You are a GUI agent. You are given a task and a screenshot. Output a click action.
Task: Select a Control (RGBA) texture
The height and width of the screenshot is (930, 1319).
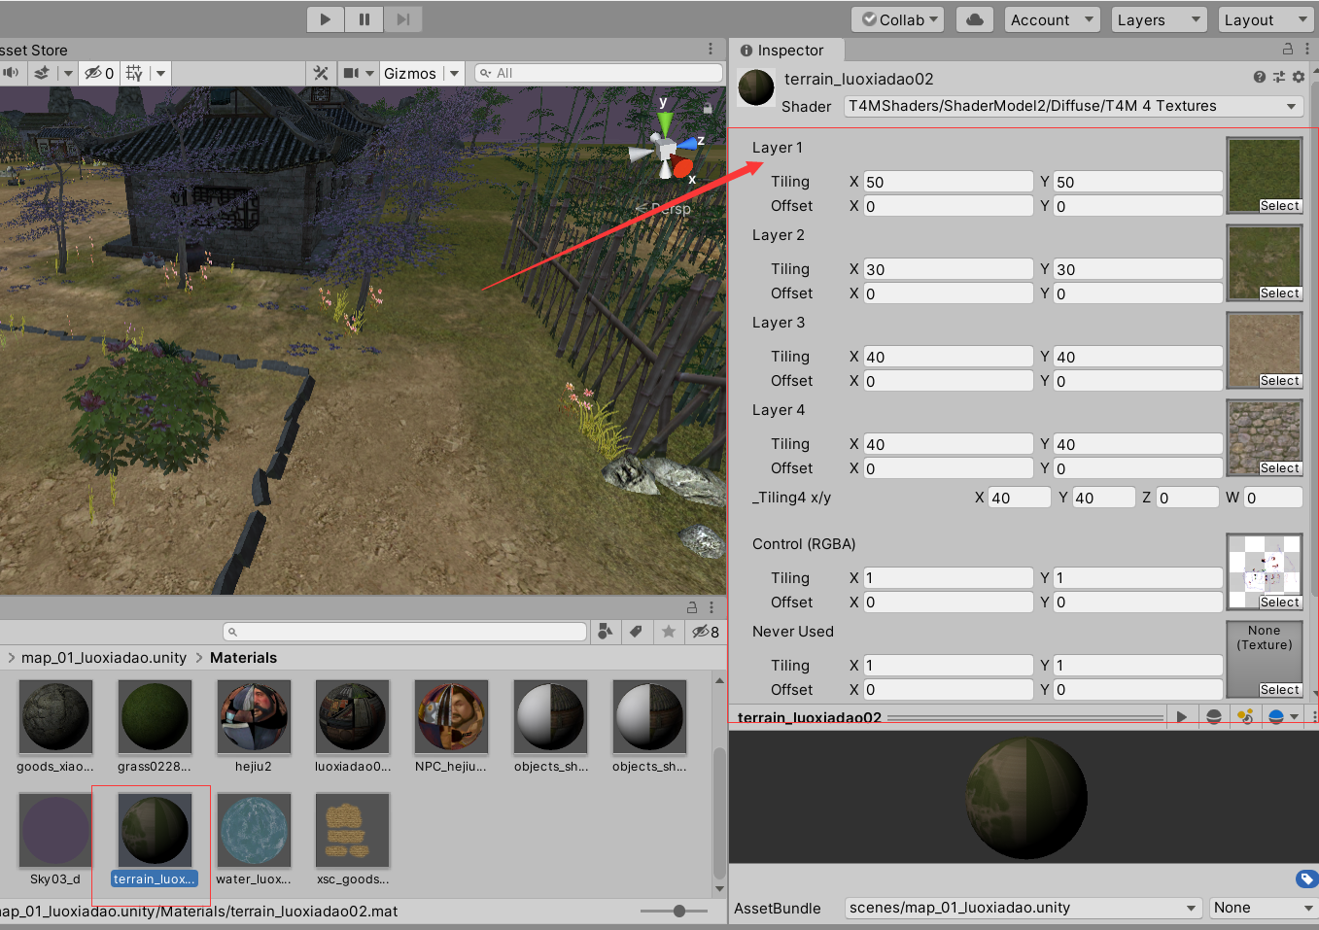1279,603
